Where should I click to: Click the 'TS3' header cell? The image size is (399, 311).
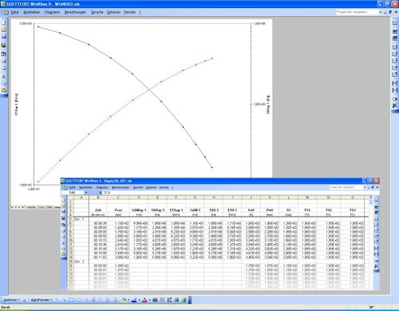[x=353, y=210]
